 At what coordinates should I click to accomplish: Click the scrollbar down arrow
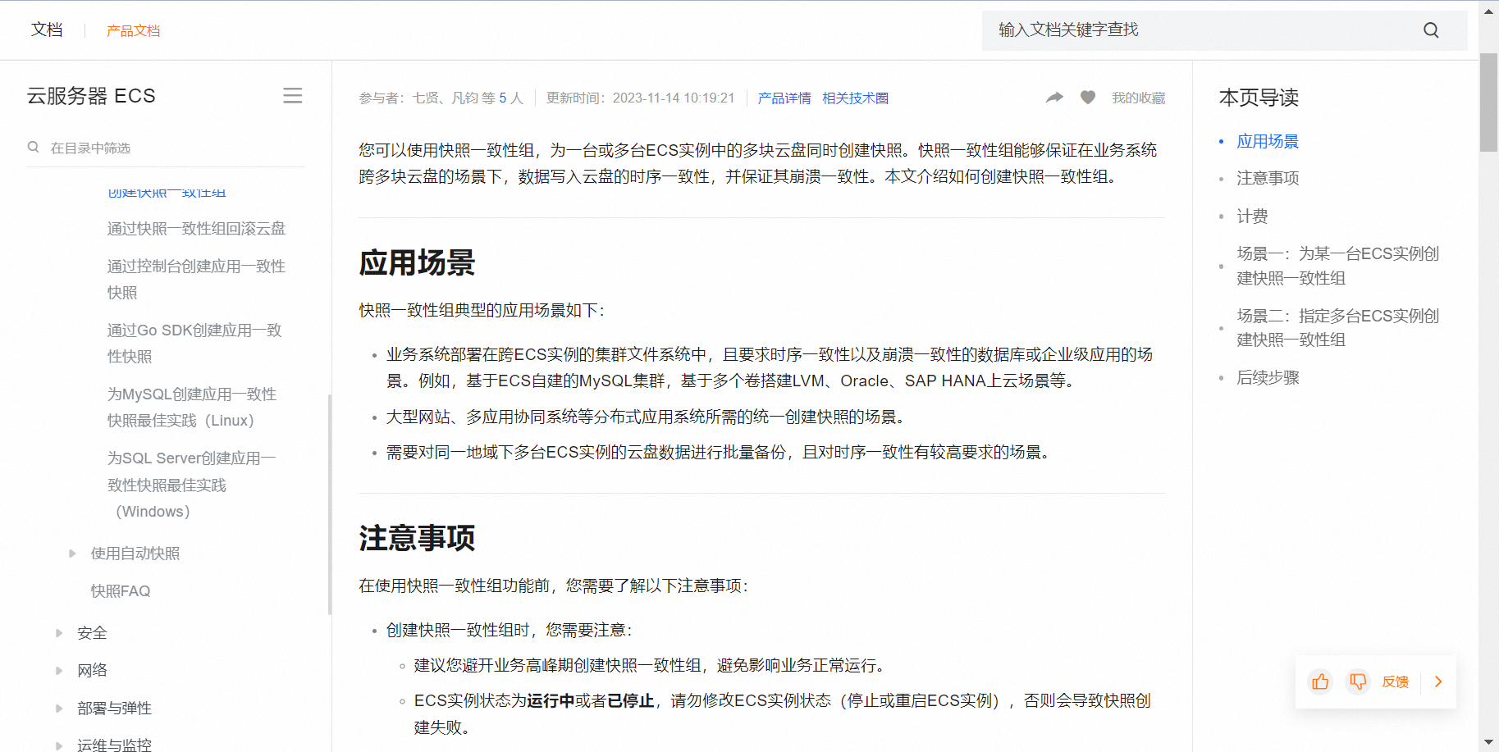point(1488,743)
